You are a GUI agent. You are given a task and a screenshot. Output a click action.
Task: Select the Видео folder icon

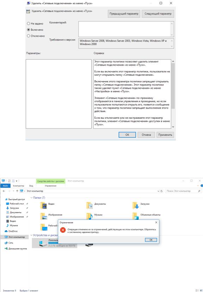click(43, 205)
